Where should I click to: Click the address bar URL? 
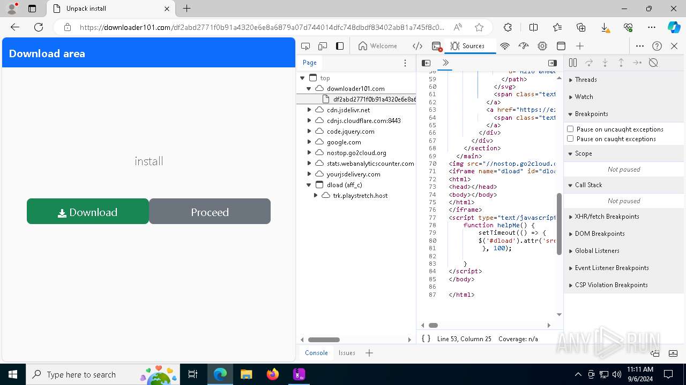coord(262,27)
